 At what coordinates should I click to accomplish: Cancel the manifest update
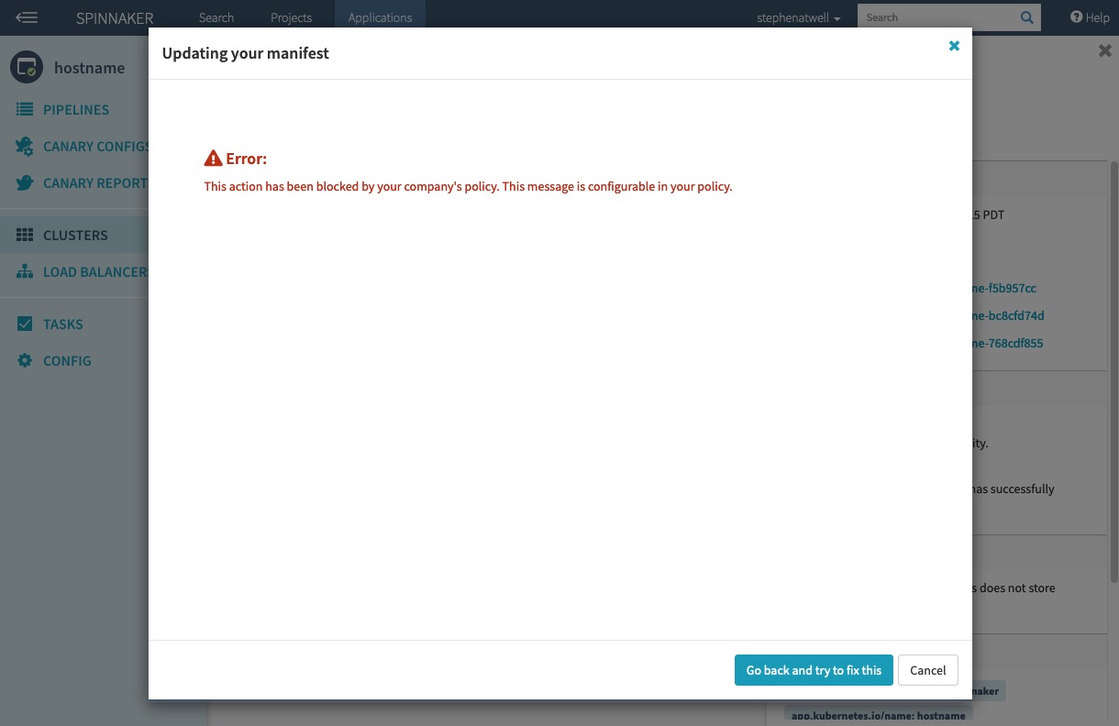point(927,670)
